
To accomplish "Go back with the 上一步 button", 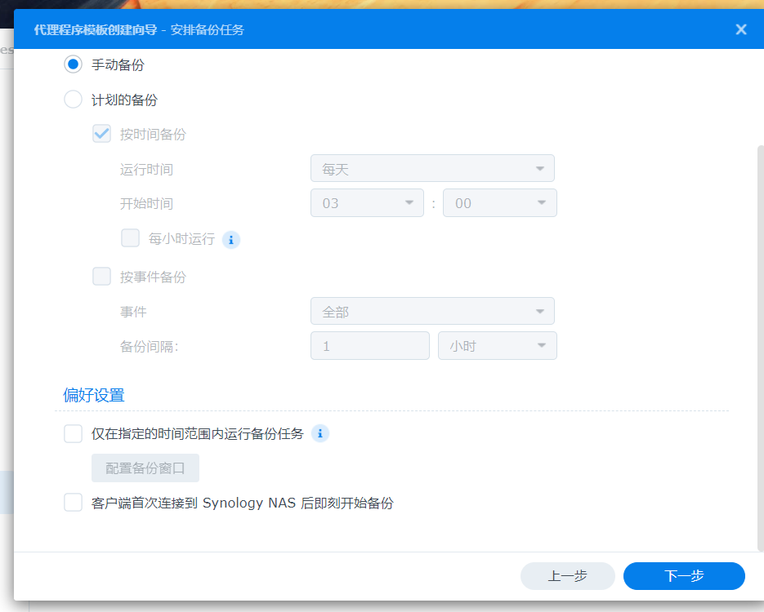I will tap(568, 576).
